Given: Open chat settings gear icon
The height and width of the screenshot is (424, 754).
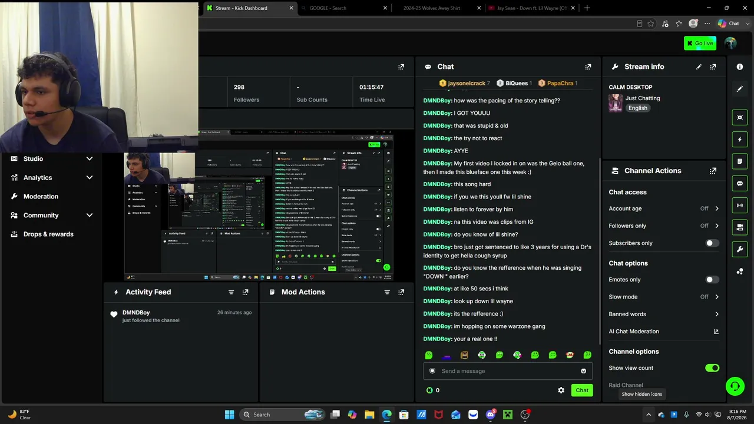Looking at the screenshot, I should [x=561, y=390].
